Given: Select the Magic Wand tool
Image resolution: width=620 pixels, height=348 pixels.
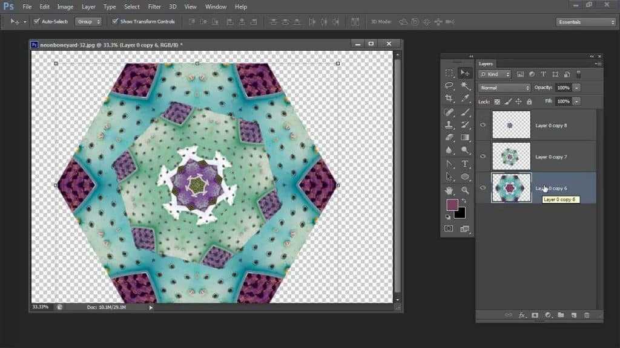Looking at the screenshot, I should (x=465, y=85).
